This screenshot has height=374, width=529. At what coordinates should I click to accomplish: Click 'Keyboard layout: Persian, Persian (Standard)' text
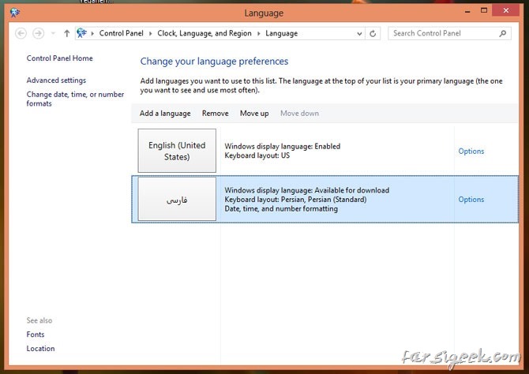295,200
